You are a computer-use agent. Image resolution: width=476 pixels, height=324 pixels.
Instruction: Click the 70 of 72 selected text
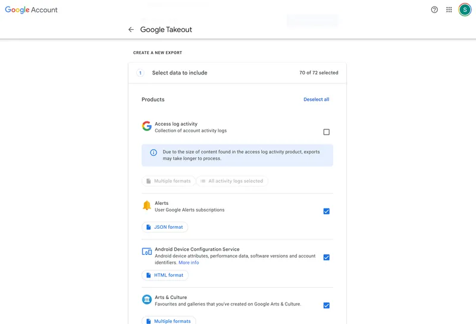pyautogui.click(x=319, y=73)
